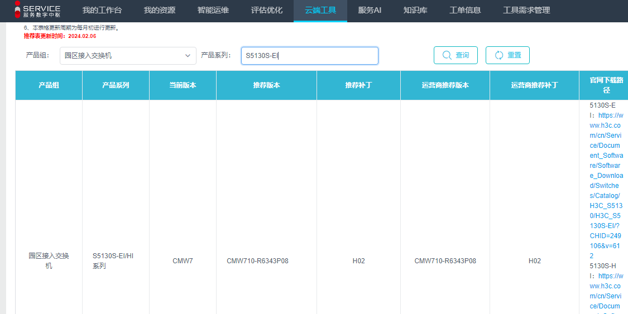Expand the 产品组 dropdown

pos(128,56)
